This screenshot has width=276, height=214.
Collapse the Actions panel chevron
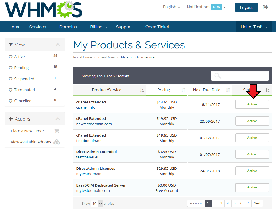(58, 119)
